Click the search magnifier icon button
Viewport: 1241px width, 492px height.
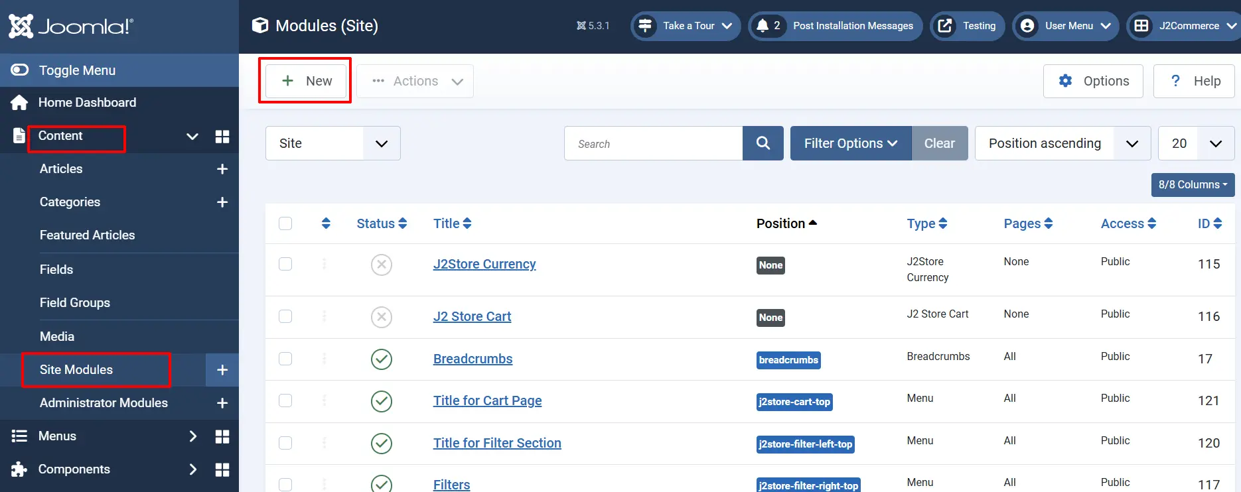(x=763, y=143)
